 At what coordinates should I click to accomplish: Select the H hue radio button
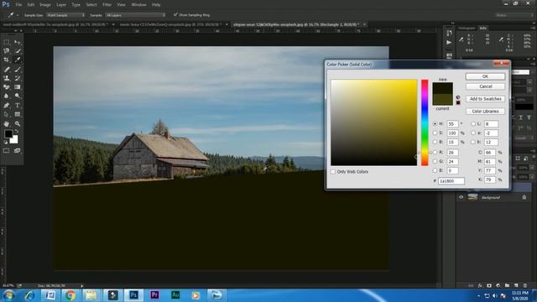435,123
